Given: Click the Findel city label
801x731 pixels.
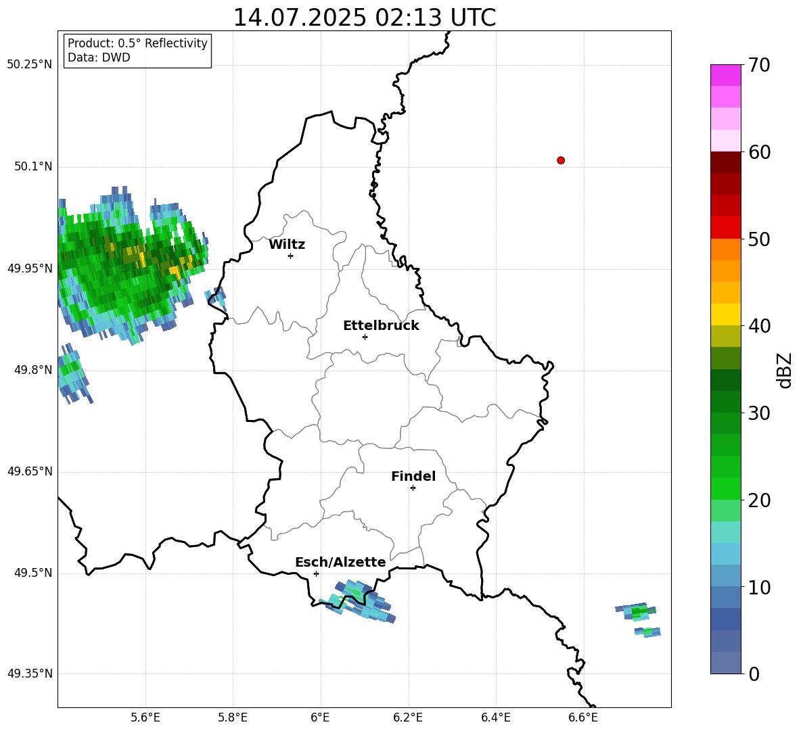Looking at the screenshot, I should click(413, 476).
